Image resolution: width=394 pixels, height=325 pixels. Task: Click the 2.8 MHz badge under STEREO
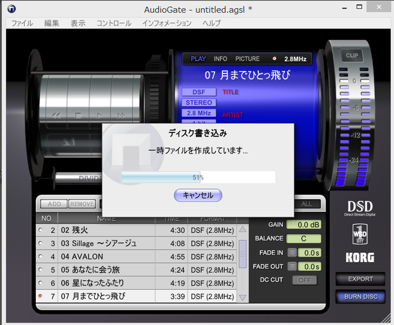click(199, 113)
